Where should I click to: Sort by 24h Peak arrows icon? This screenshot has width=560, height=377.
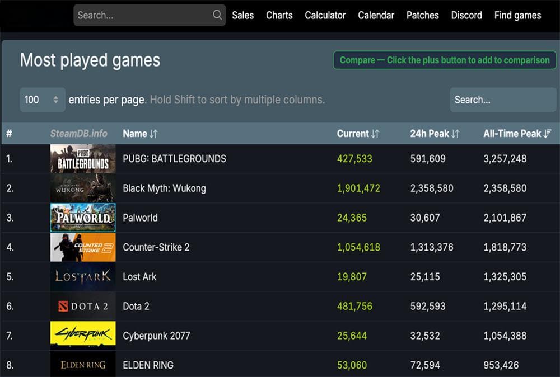(x=455, y=134)
